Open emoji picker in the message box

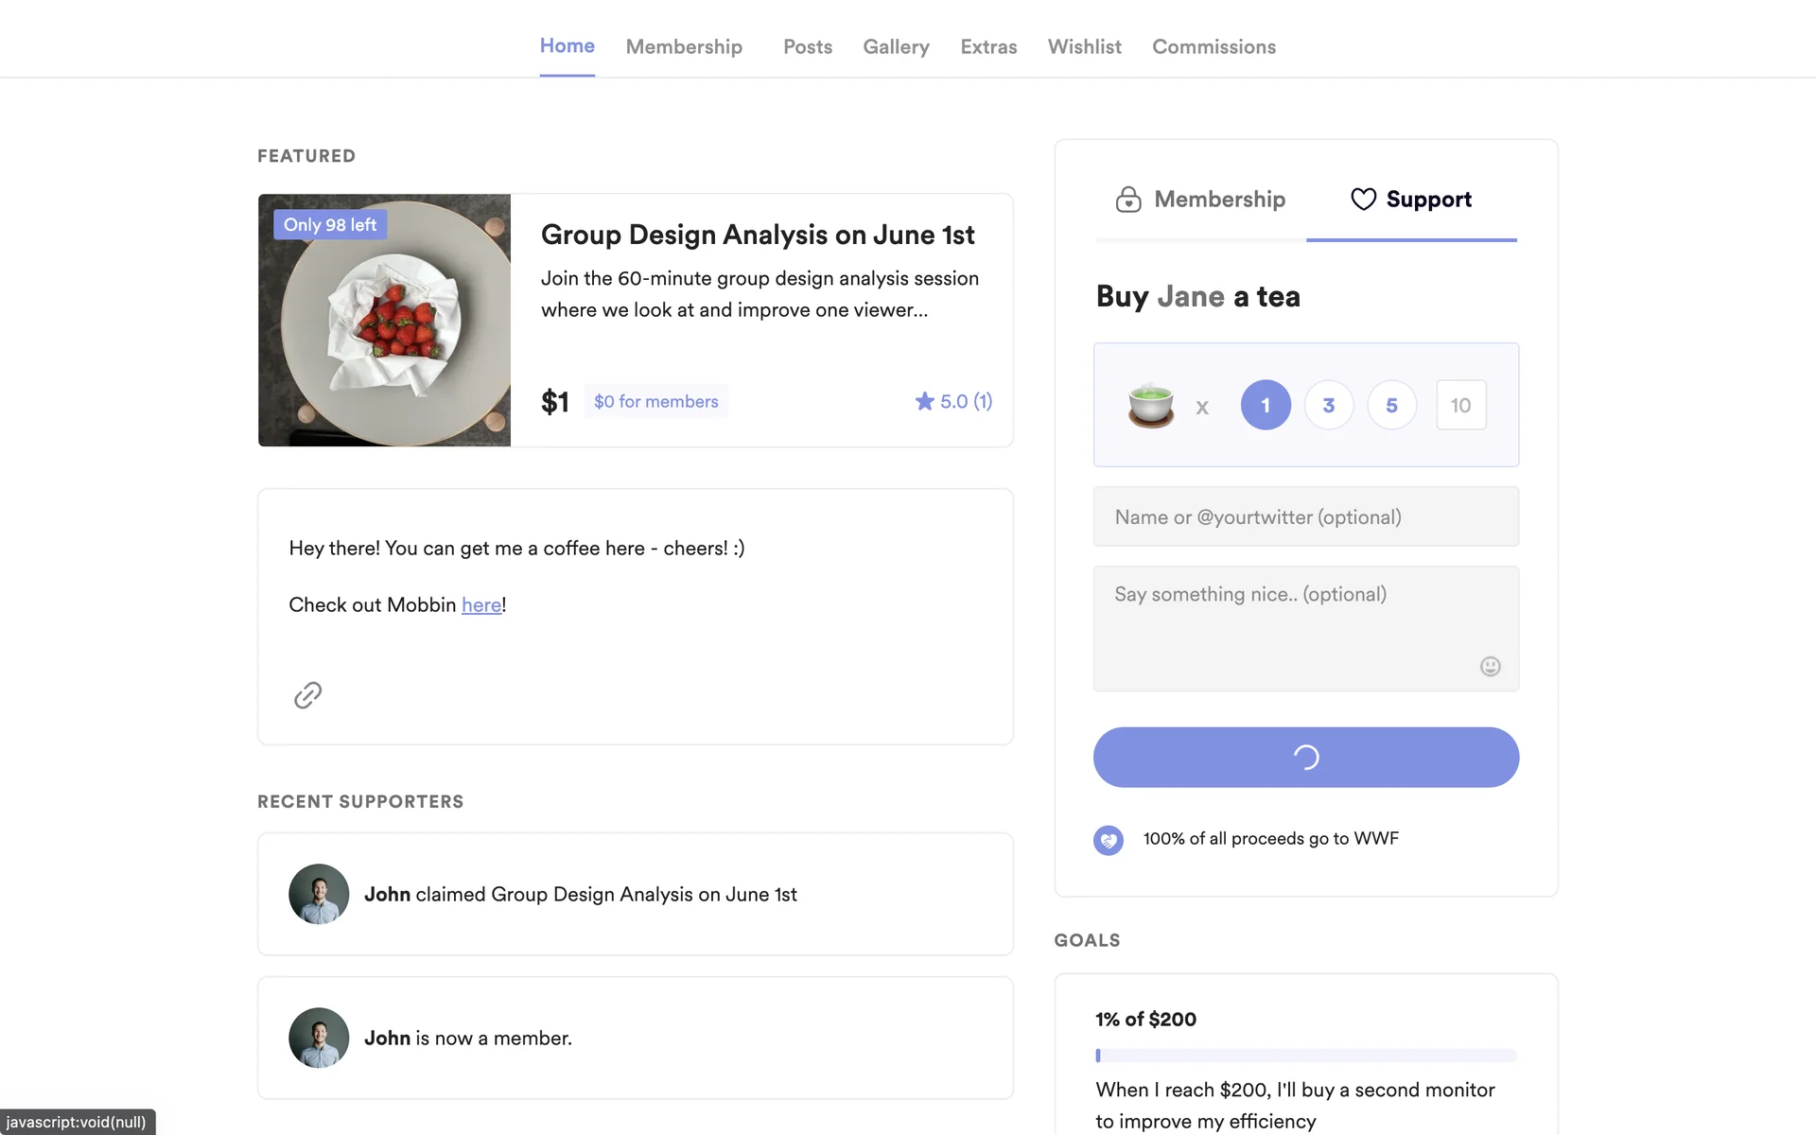click(x=1490, y=667)
